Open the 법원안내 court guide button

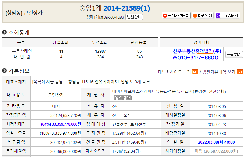click(x=134, y=17)
